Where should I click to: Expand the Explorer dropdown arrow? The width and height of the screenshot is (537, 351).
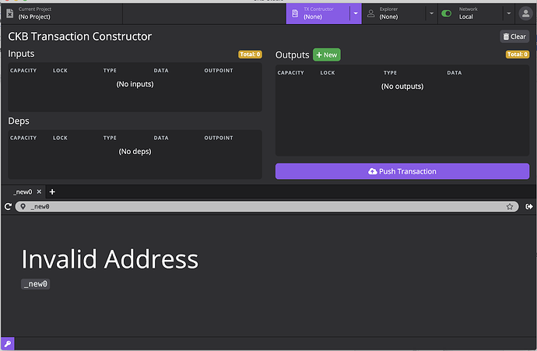[x=431, y=13]
